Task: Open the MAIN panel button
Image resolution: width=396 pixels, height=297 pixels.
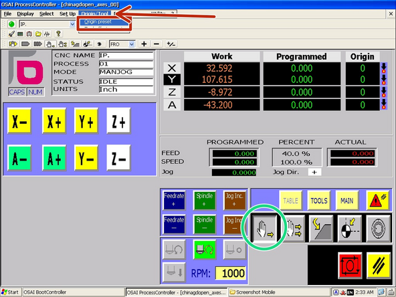Action: click(347, 201)
